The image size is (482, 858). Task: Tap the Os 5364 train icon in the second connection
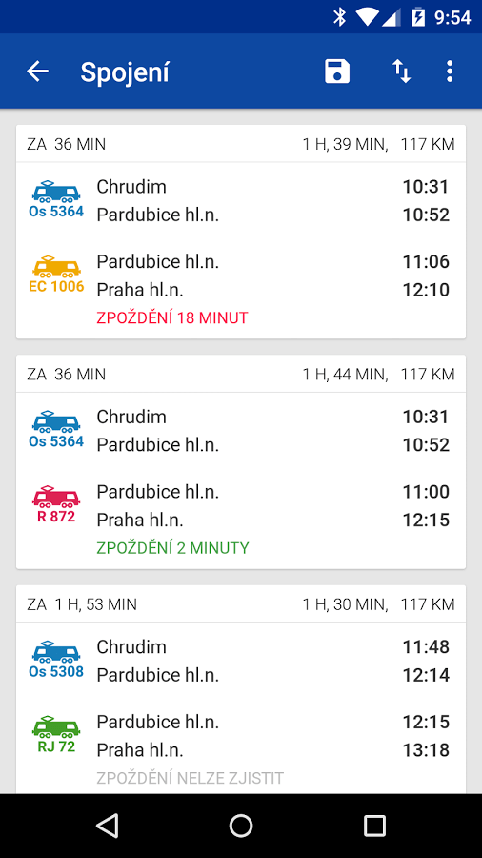pos(56,428)
